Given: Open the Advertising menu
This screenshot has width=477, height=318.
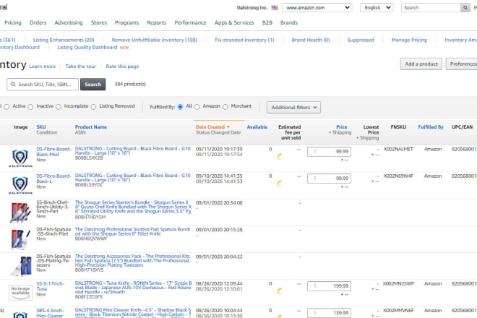Looking at the screenshot, I should (69, 22).
